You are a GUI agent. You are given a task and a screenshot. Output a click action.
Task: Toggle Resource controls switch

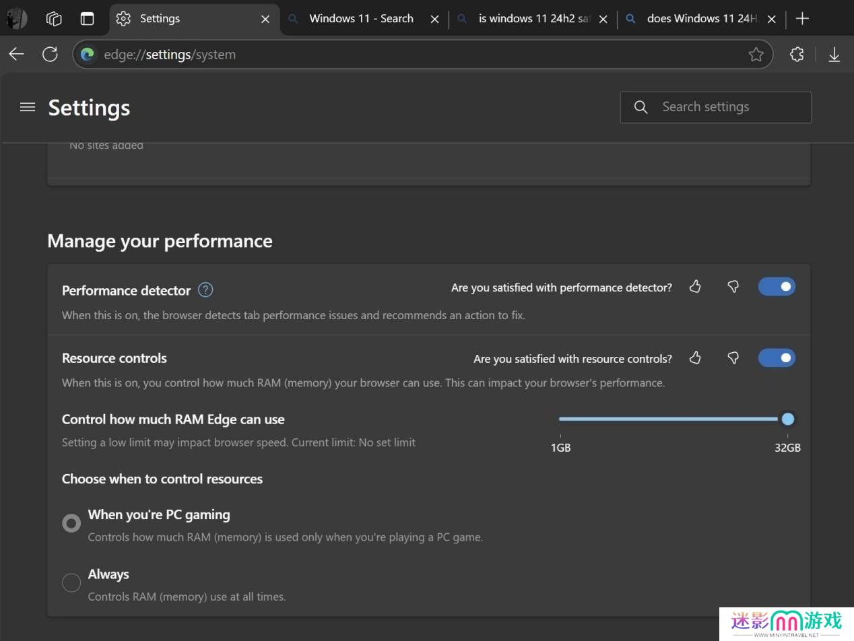point(777,358)
